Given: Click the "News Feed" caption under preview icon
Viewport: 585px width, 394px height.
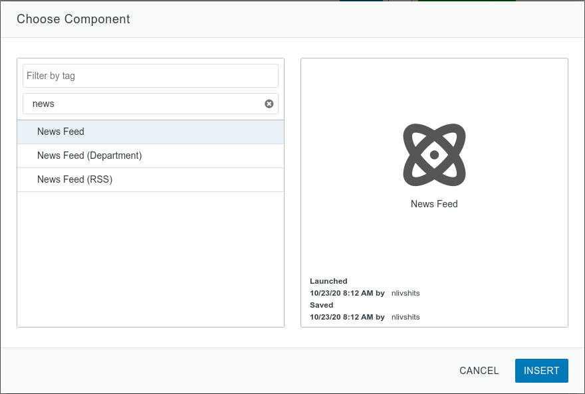Looking at the screenshot, I should (x=434, y=204).
